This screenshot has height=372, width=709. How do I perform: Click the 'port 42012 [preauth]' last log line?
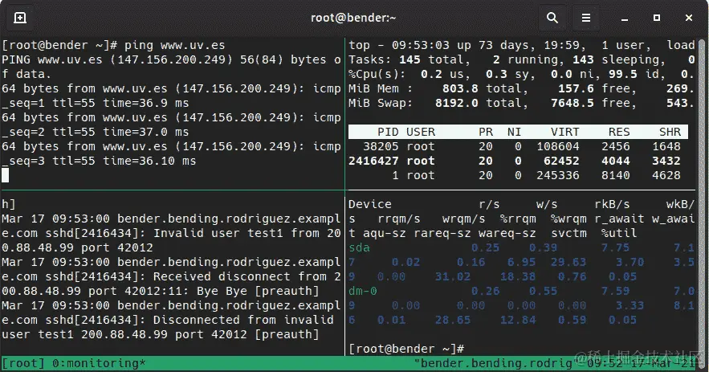pyautogui.click(x=247, y=335)
